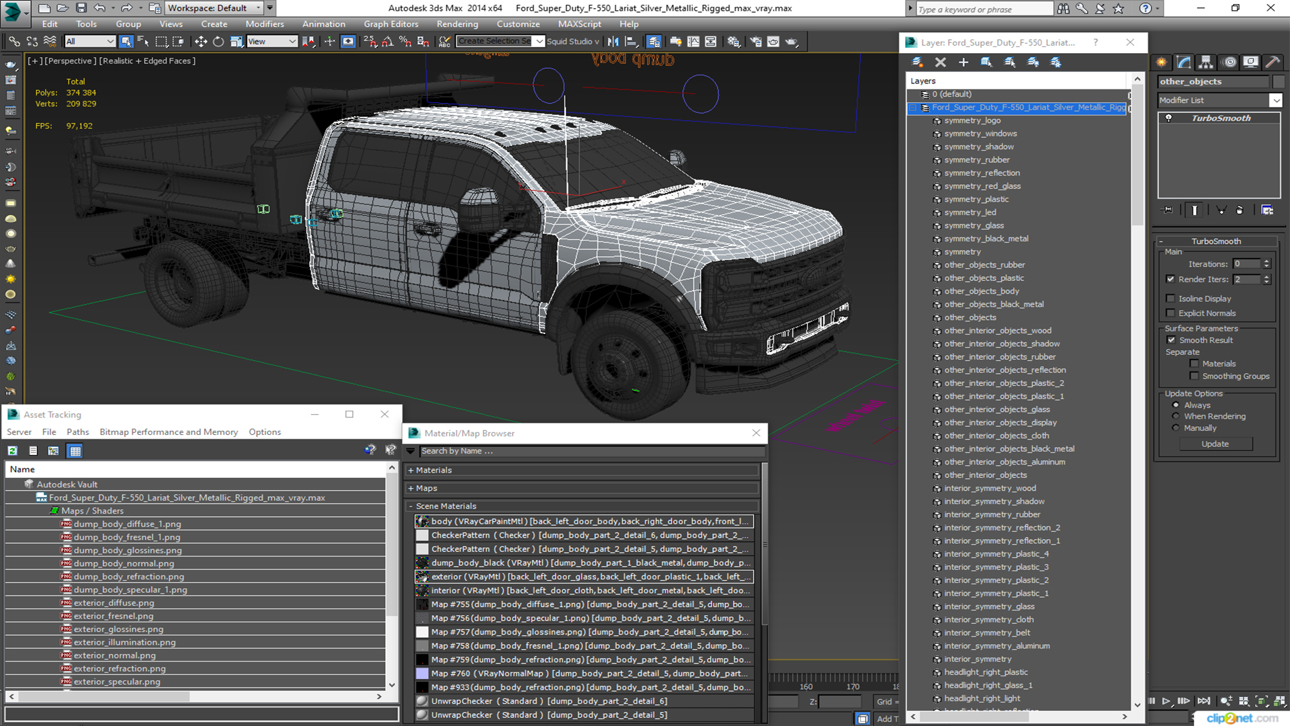Image resolution: width=1290 pixels, height=726 pixels.
Task: Open Select by Name dialog
Action: [x=143, y=42]
